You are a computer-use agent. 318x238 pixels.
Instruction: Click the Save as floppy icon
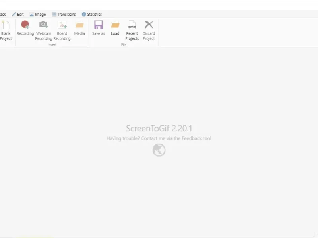click(98, 25)
